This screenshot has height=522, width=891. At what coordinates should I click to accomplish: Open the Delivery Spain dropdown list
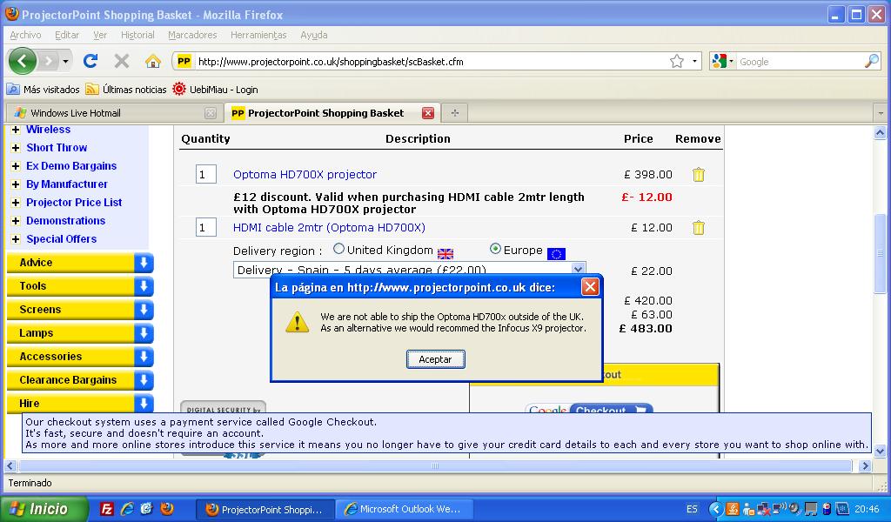click(x=409, y=270)
